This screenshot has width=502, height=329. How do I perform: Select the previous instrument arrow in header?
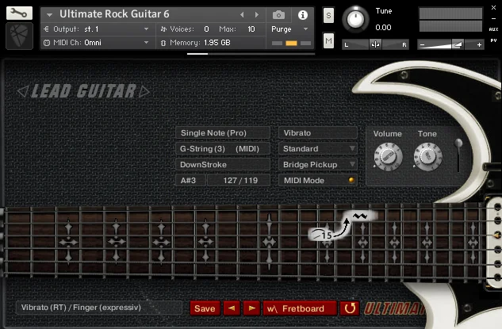243,15
